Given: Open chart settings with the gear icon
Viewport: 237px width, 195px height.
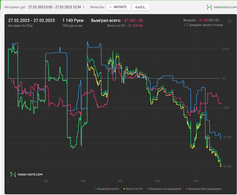Looking at the screenshot, I should [230, 21].
